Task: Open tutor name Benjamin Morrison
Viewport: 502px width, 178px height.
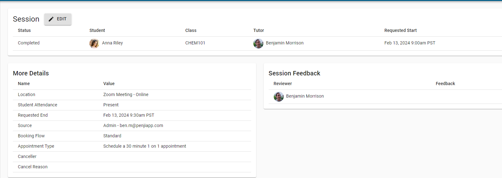Action: point(284,43)
